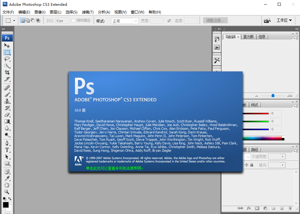Open tool preset picker arrow beside marquee
The height and width of the screenshot is (214, 300).
14,20
